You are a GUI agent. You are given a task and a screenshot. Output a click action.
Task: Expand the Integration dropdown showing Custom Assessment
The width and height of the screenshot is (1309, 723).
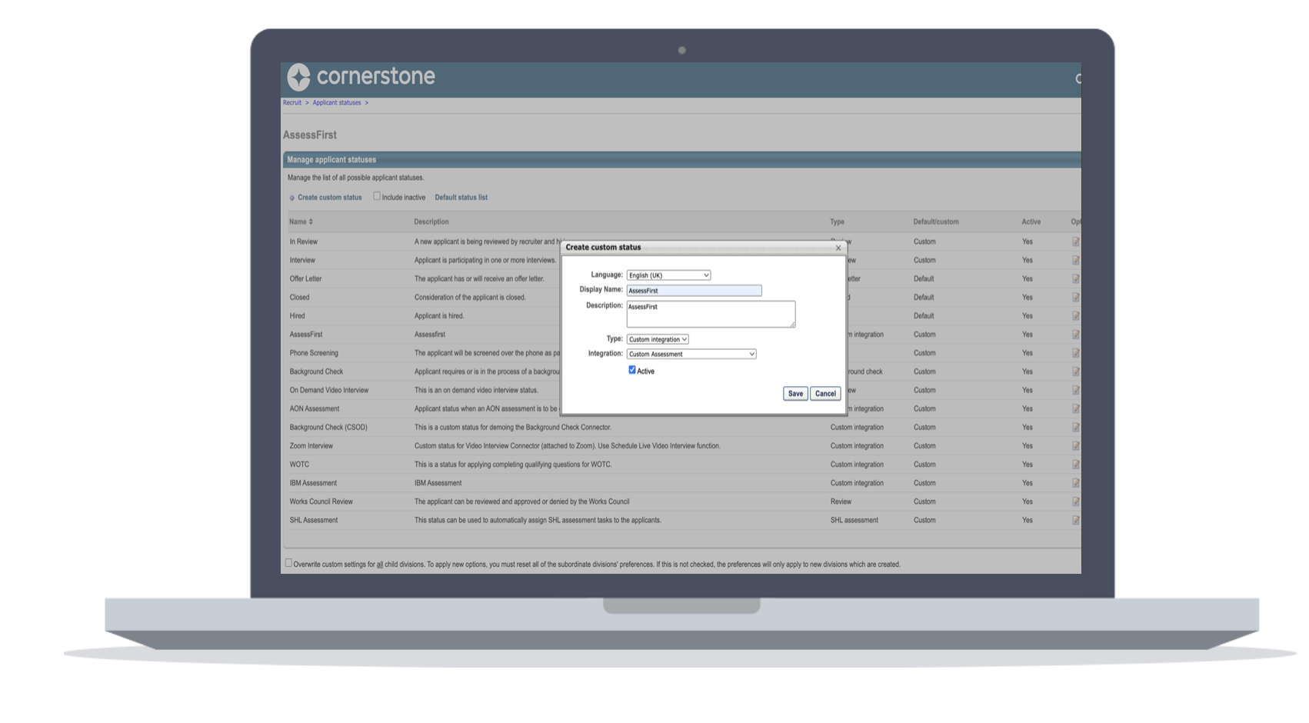691,354
